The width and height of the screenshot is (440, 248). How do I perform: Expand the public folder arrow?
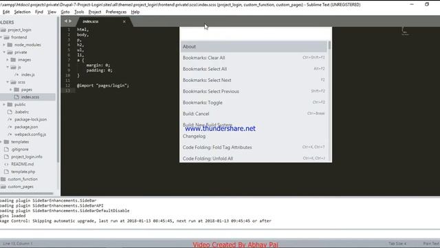click(x=4, y=104)
